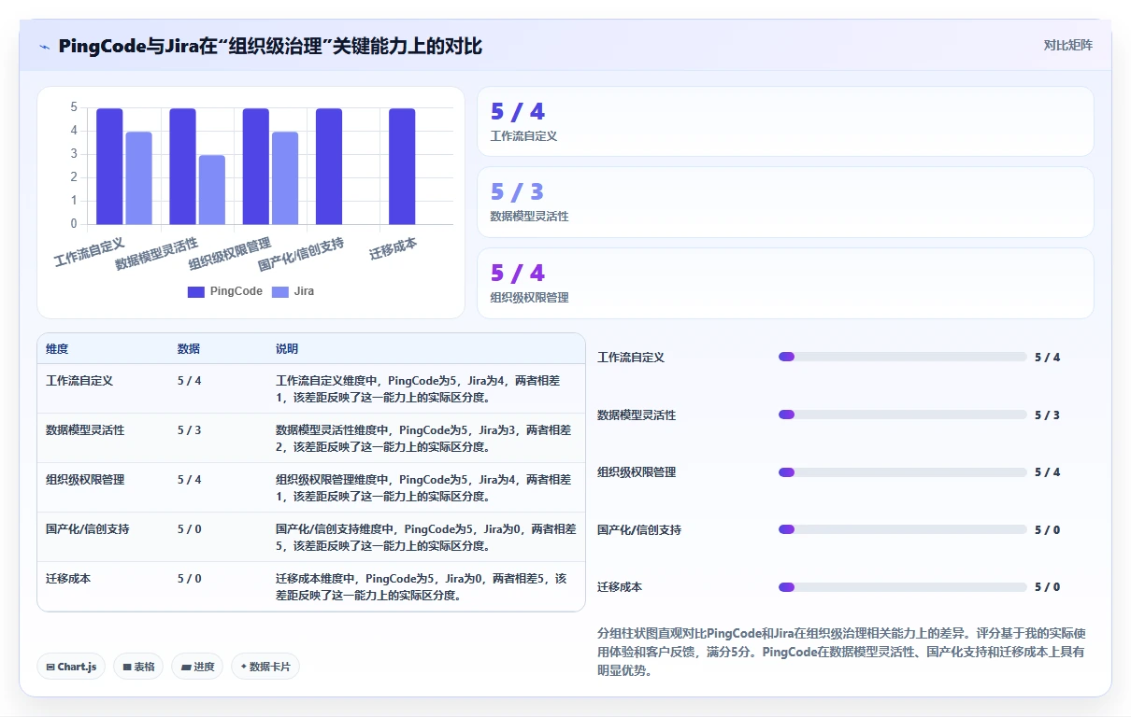Click the 说明 column header in the table
The height and width of the screenshot is (717, 1131).
287,349
